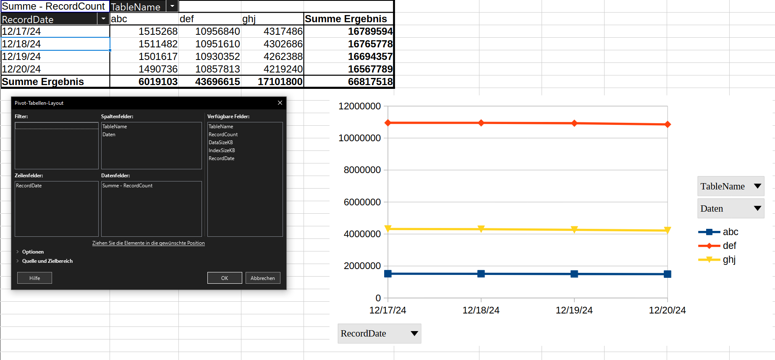The height and width of the screenshot is (360, 775).
Task: Click the def column header cell
Action: click(x=209, y=19)
